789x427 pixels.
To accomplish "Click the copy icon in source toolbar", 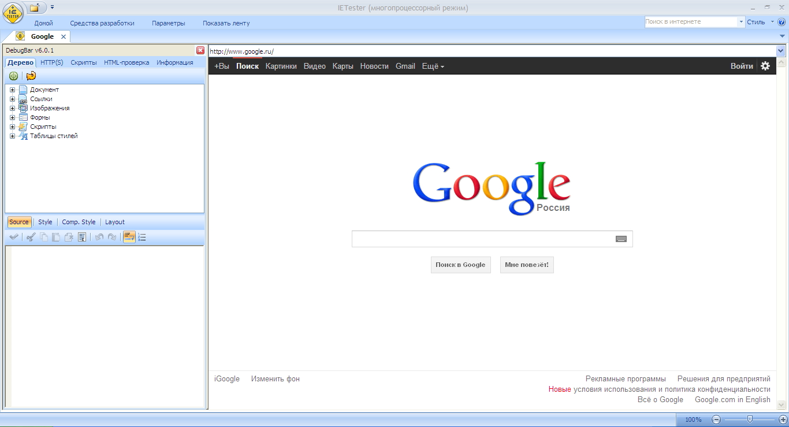I will coord(44,237).
